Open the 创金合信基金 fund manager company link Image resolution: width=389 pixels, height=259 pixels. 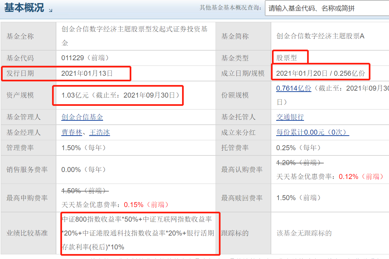82,117
